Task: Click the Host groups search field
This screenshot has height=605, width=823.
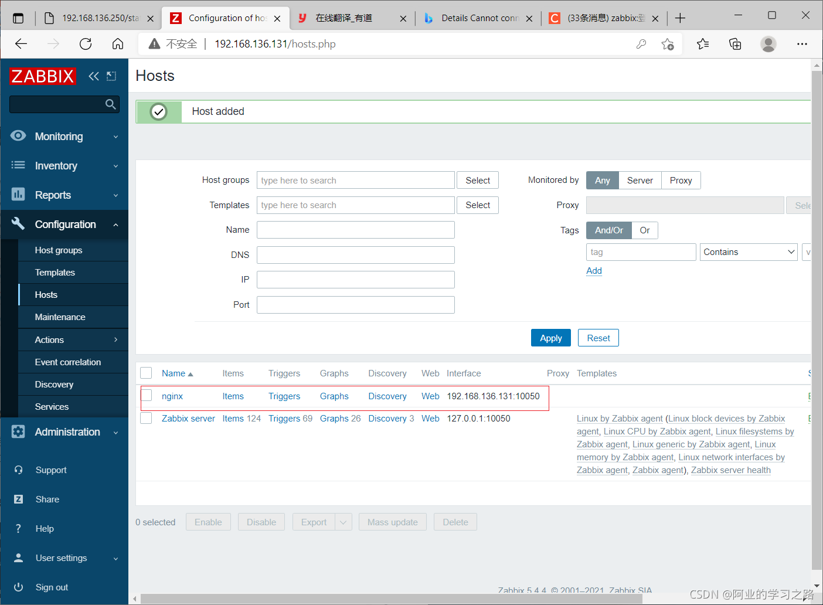Action: [x=356, y=181]
